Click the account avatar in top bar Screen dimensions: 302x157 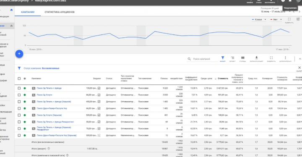click(x=298, y=1)
